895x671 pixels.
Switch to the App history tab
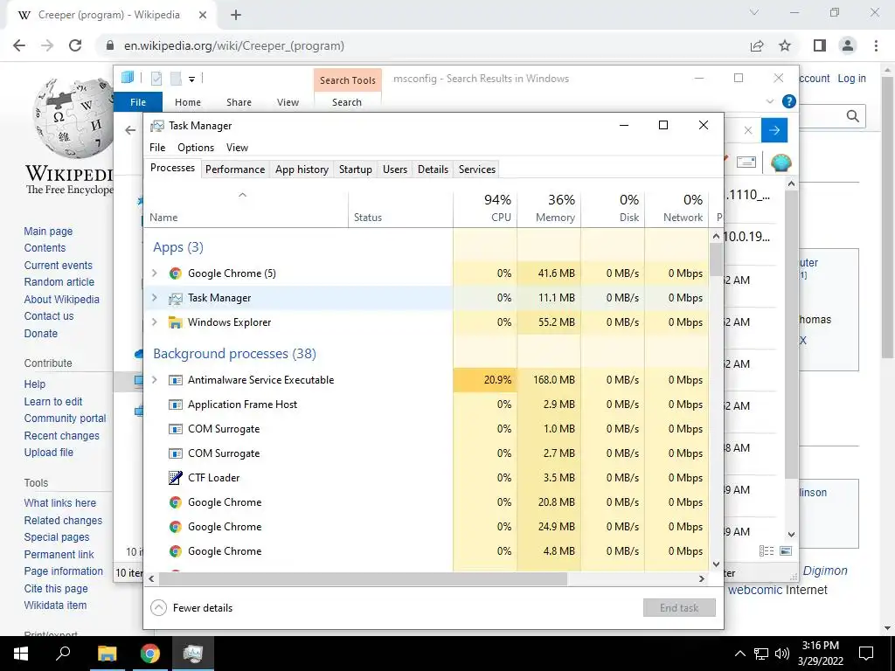click(x=302, y=169)
